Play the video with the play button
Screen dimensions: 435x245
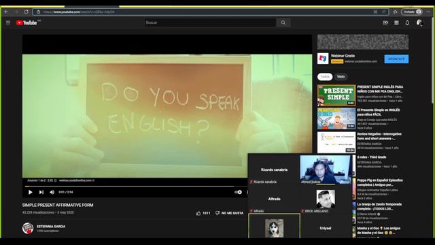pyautogui.click(x=30, y=192)
